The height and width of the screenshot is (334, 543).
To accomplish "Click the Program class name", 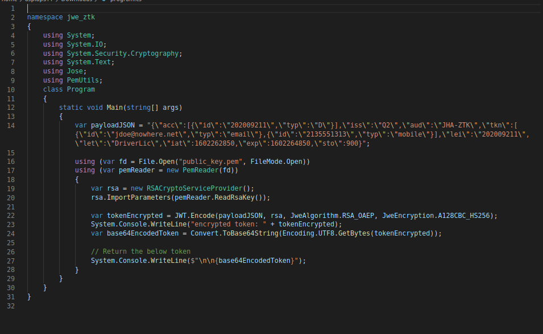I will [x=81, y=89].
